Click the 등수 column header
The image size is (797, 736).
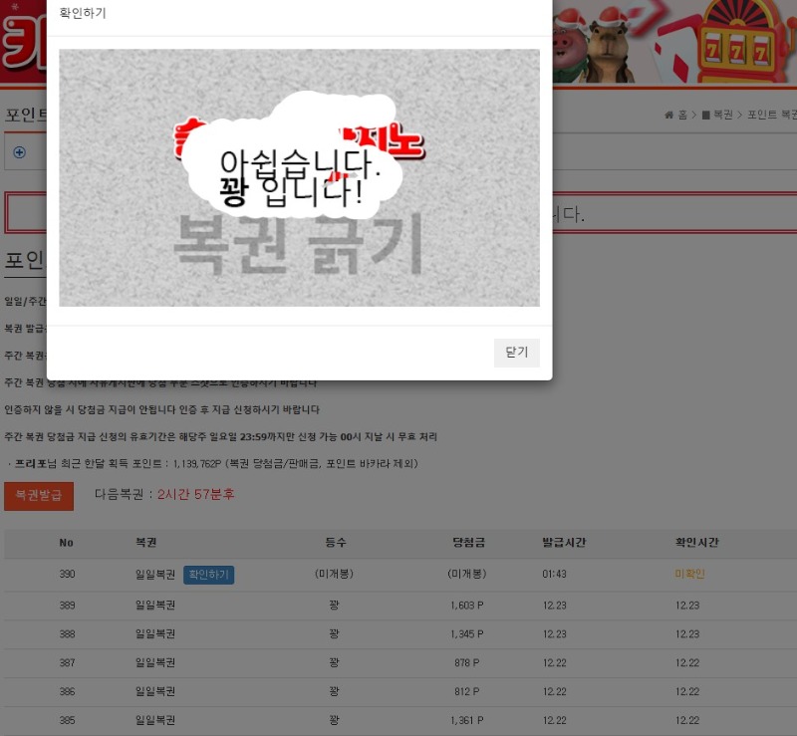[x=335, y=543]
